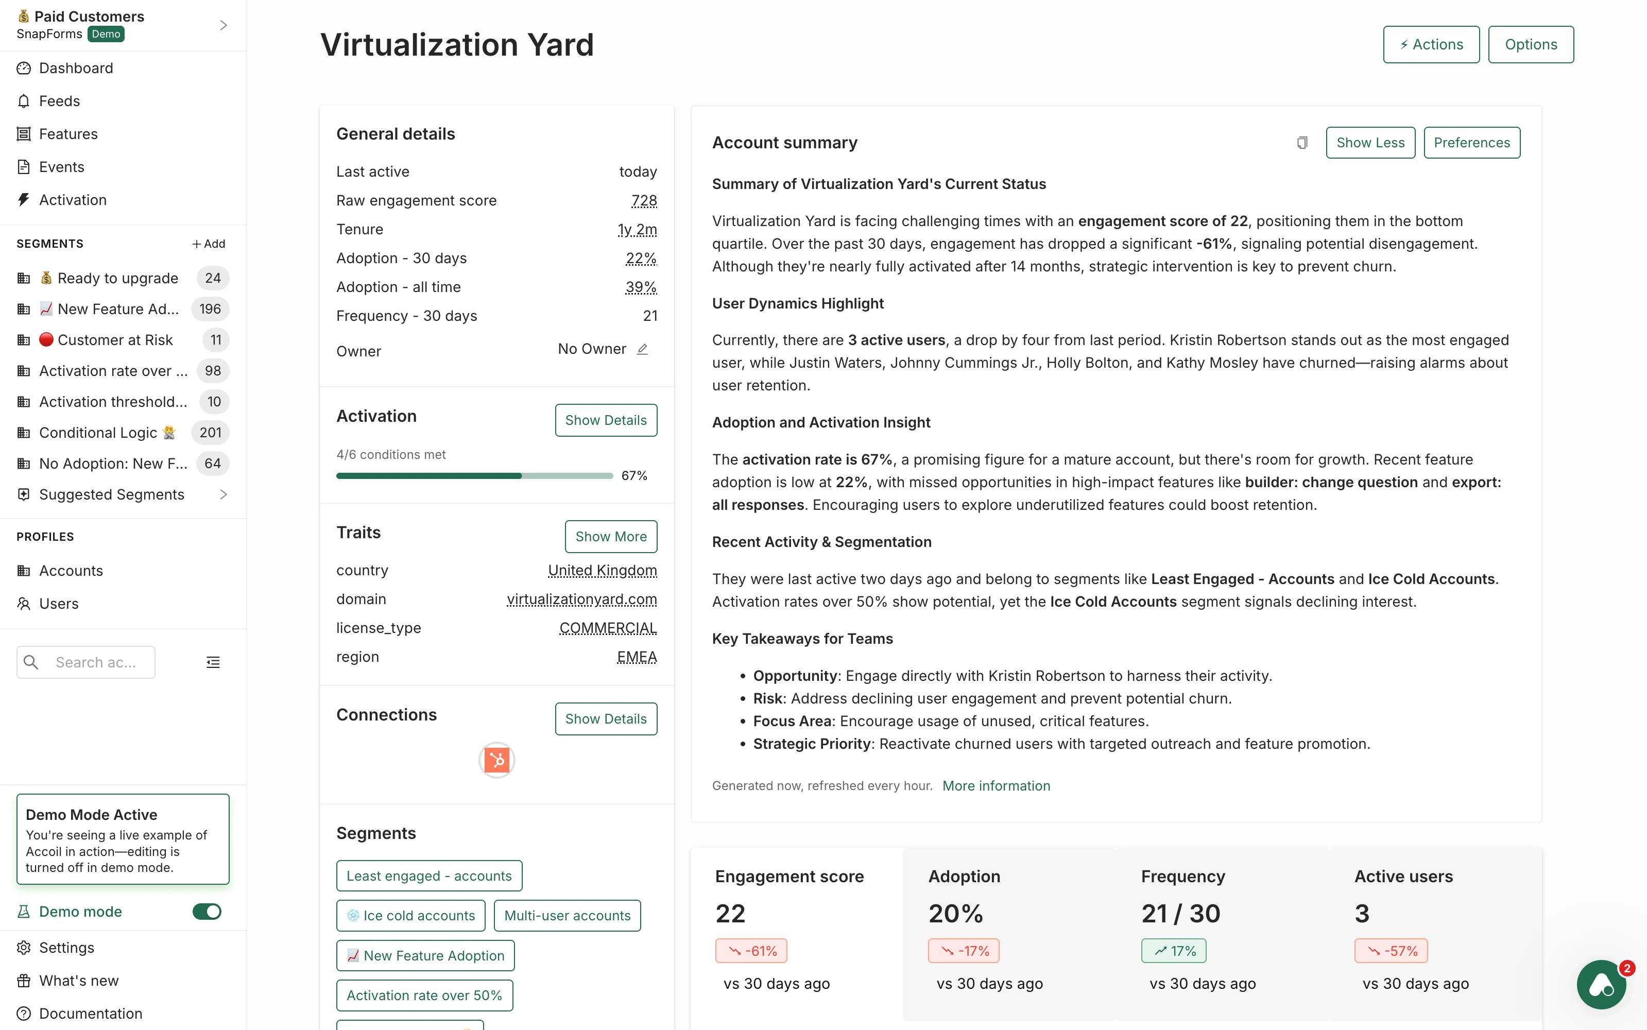Click the Users profiles icon
The width and height of the screenshot is (1647, 1030).
pos(24,604)
